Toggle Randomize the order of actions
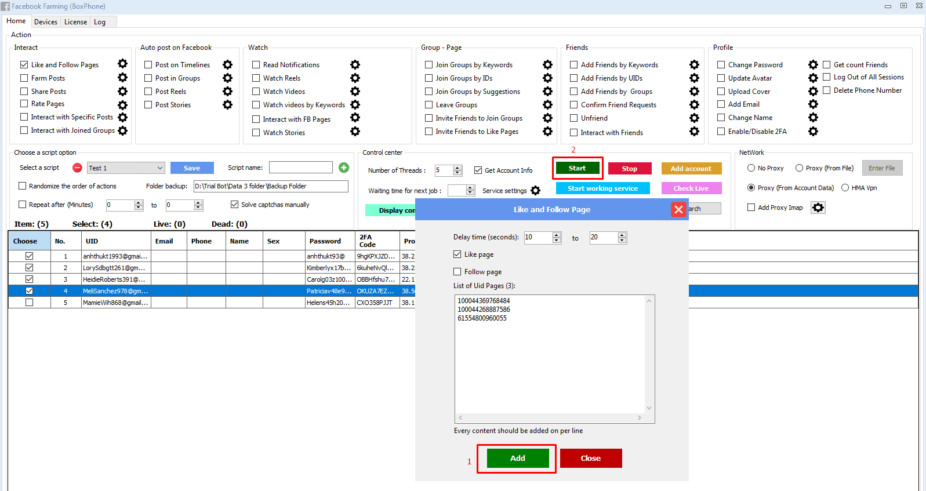This screenshot has width=926, height=491. [23, 186]
